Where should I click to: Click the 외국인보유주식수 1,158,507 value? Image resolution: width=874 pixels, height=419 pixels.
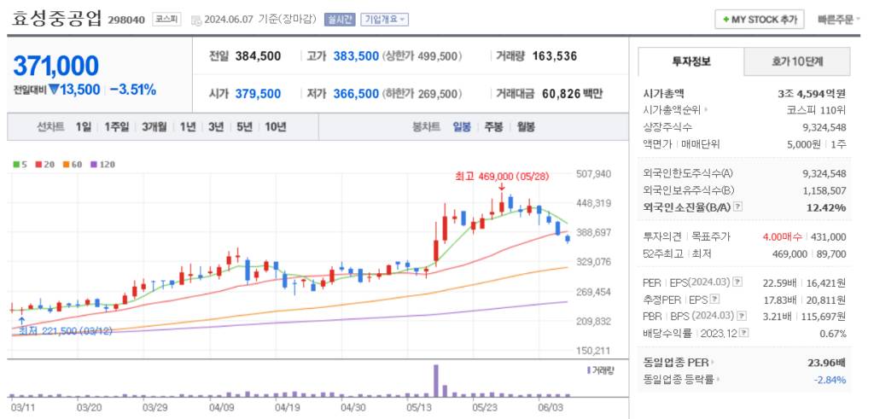[824, 190]
